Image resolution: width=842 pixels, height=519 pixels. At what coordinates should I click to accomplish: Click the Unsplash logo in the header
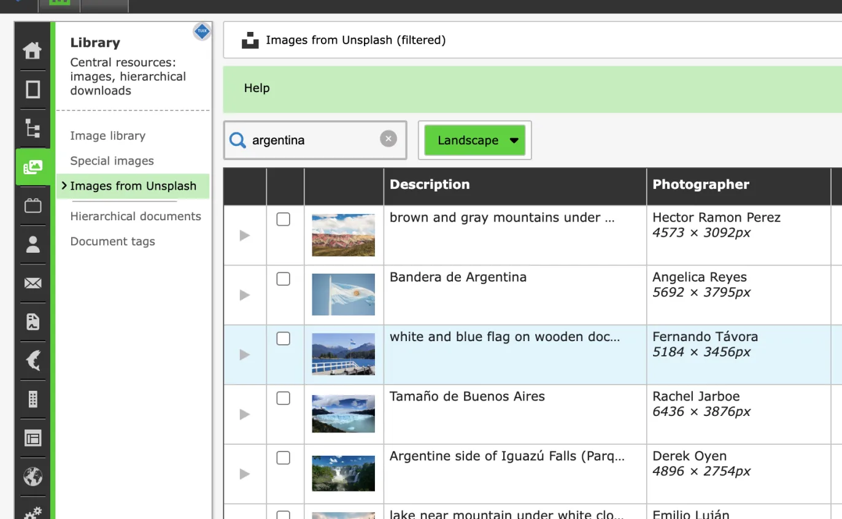pyautogui.click(x=250, y=40)
